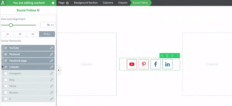Collapse the left sidebar panel arrow
Viewport: 232px width, 106px height.
[x=59, y=70]
